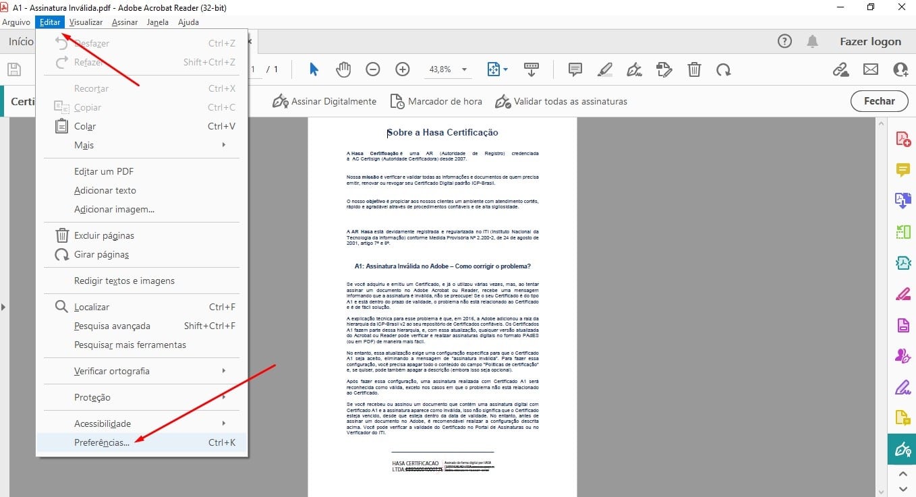Choose Pesquisa avançada entry
The image size is (916, 497).
(x=142, y=326)
